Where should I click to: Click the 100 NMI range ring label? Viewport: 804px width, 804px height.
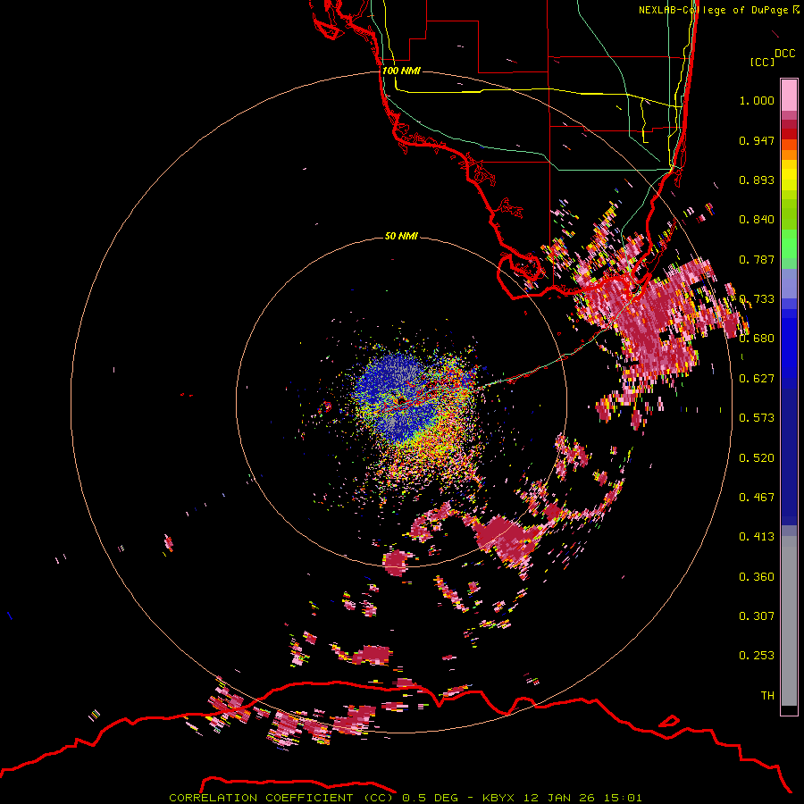click(401, 71)
